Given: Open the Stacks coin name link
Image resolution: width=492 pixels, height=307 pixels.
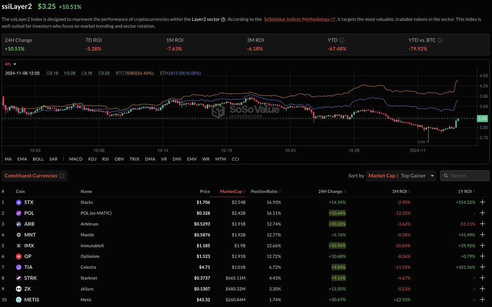Looking at the screenshot, I should point(87,202).
